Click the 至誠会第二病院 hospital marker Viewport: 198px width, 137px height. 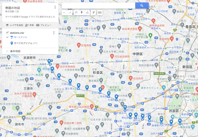61,123
